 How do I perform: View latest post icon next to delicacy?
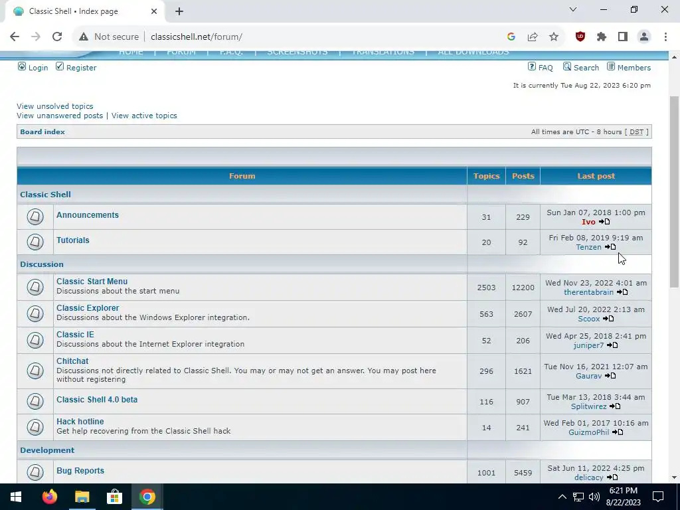click(x=612, y=477)
